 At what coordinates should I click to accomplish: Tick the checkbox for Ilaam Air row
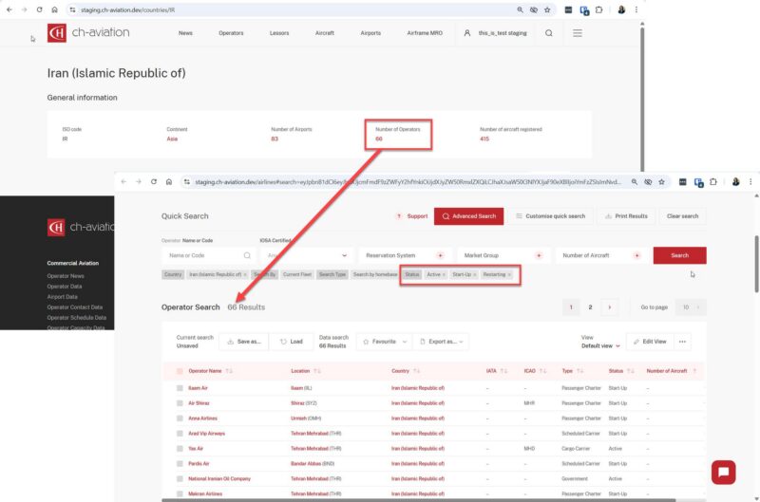point(180,388)
